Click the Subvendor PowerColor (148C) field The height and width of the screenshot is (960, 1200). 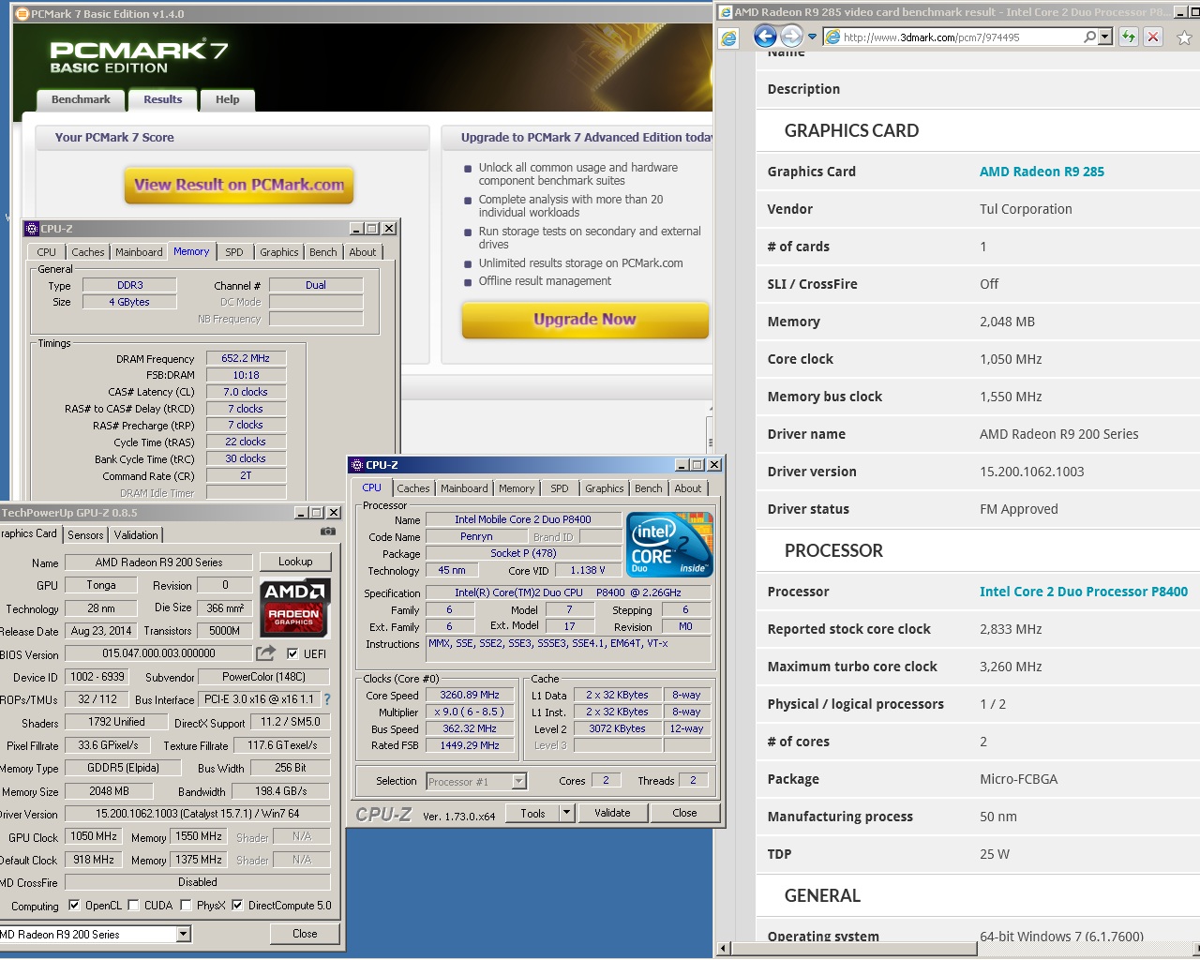click(x=264, y=677)
